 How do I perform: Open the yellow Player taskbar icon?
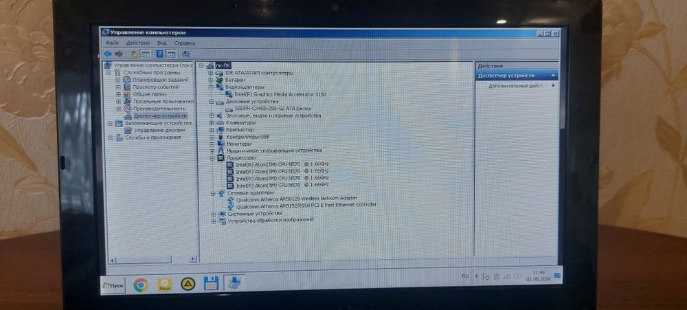pyautogui.click(x=165, y=285)
